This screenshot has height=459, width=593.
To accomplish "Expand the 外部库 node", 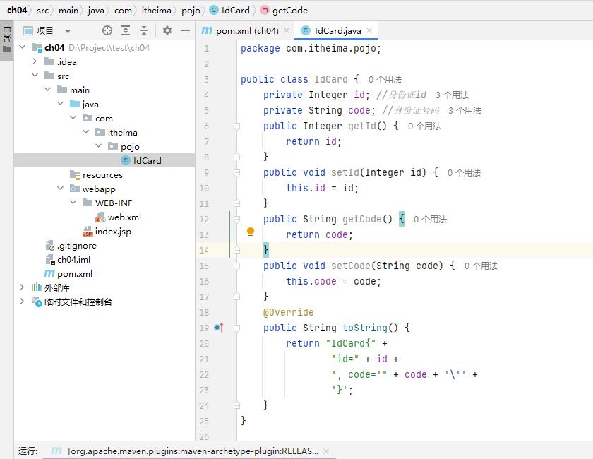I will [22, 287].
